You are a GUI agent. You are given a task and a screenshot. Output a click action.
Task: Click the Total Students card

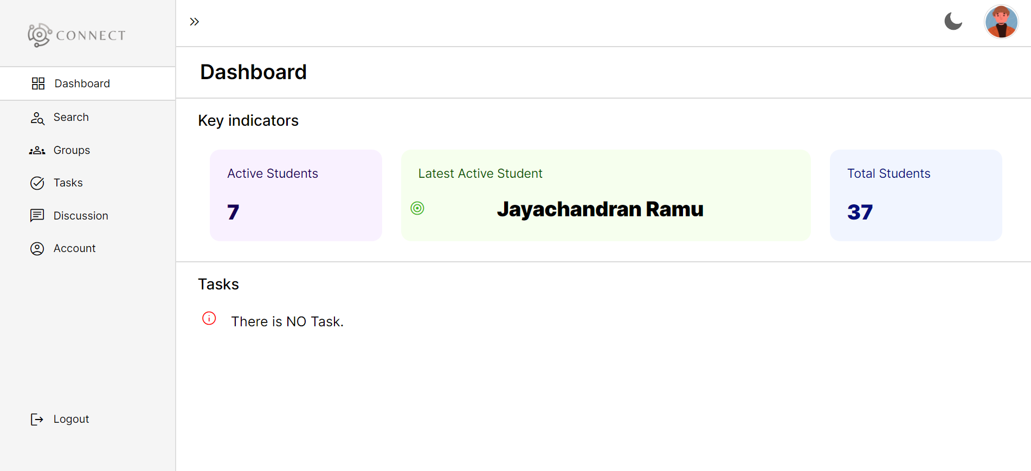(916, 195)
